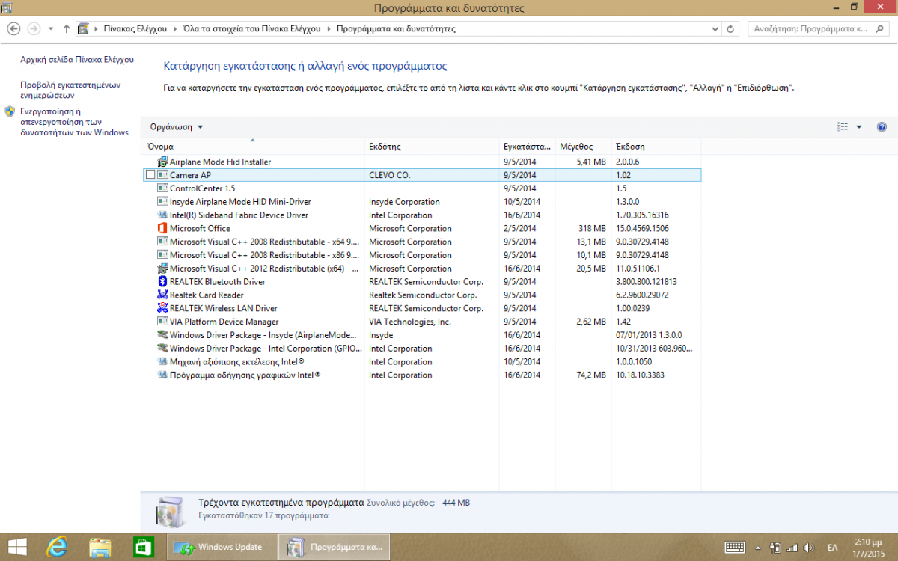Click the Visual C++ 2012 Redistributable icon
This screenshot has width=898, height=561.
coord(163,269)
